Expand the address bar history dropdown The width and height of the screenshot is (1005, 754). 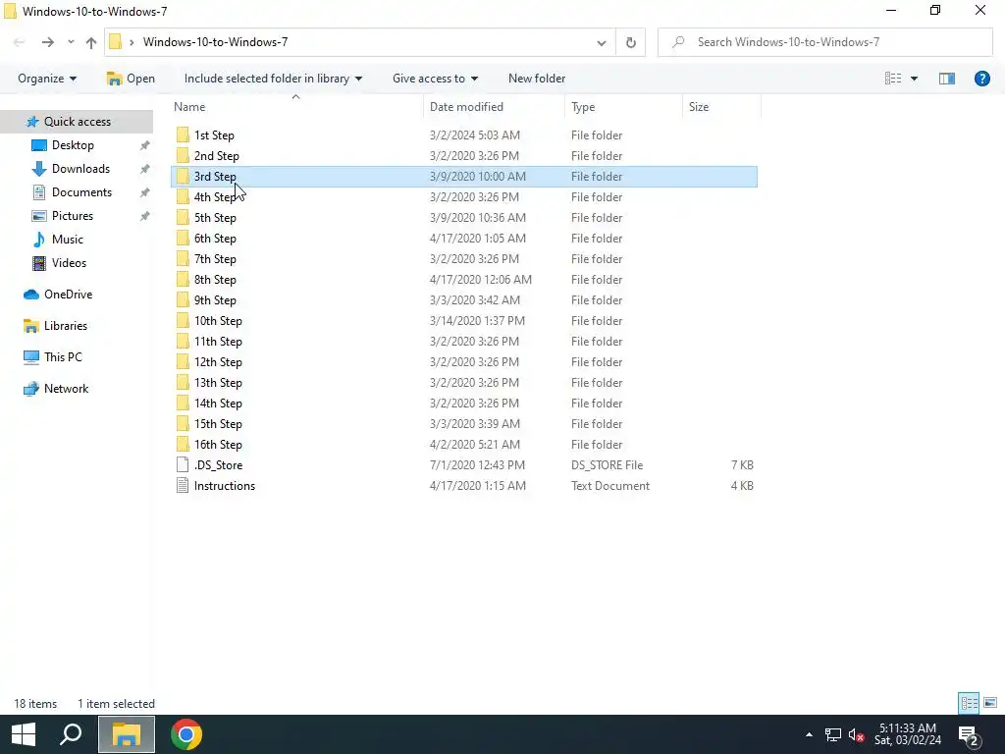602,42
